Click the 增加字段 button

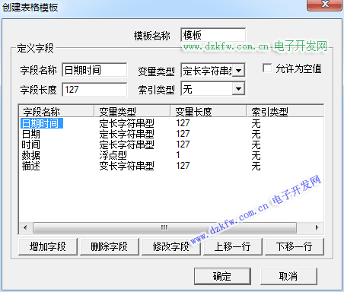pyautogui.click(x=48, y=246)
